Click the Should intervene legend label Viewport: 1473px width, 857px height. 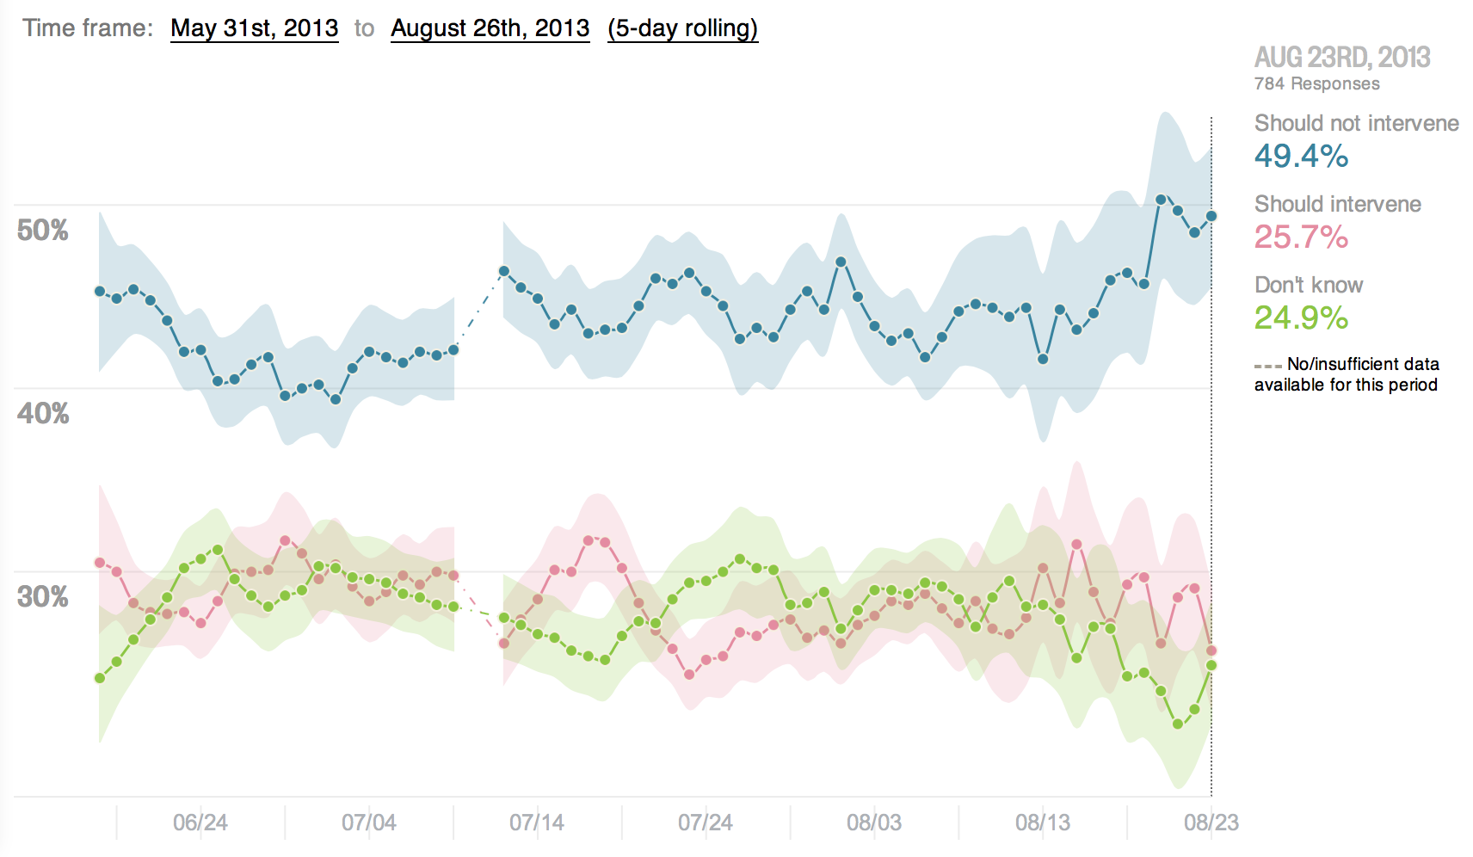[x=1337, y=204]
